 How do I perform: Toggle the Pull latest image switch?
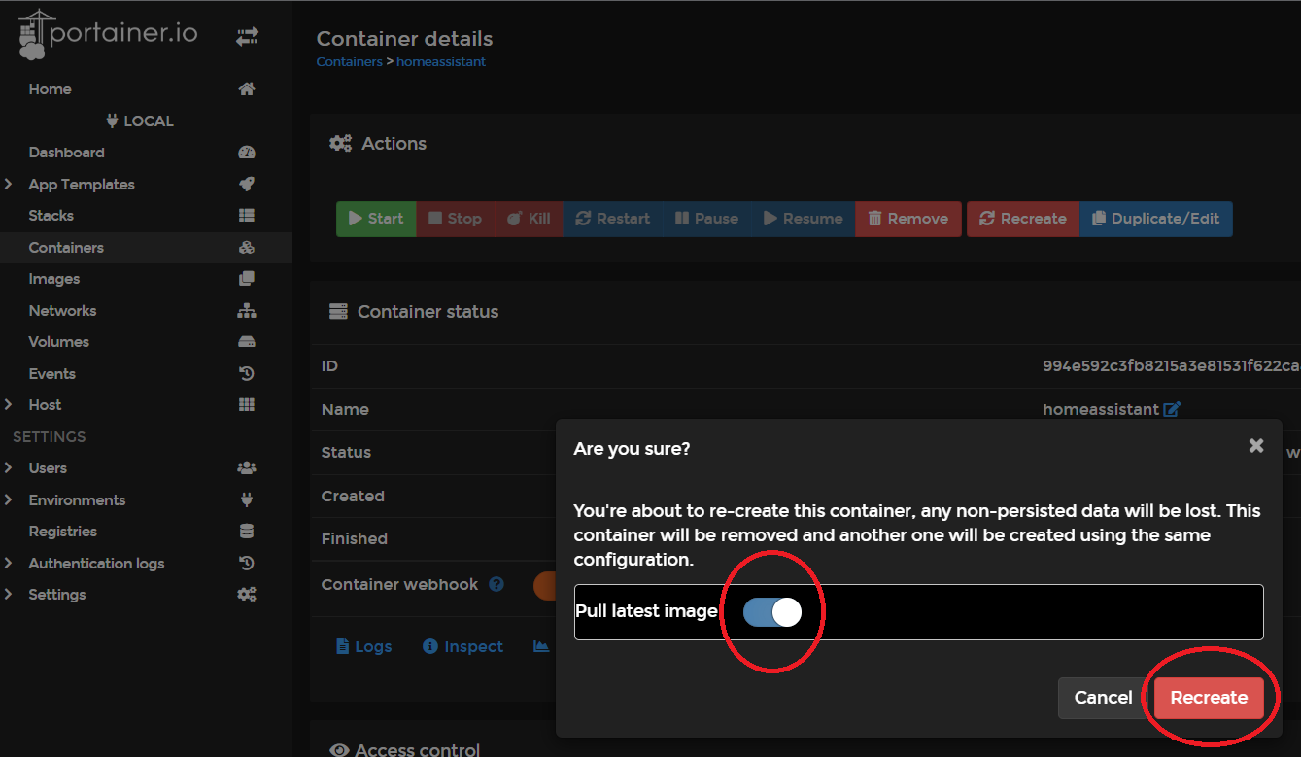click(771, 612)
